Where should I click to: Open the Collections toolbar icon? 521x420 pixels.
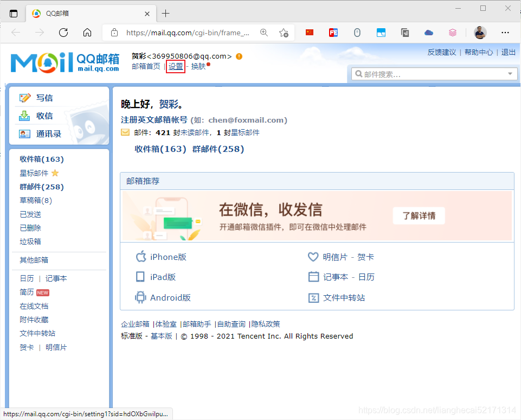(404, 33)
